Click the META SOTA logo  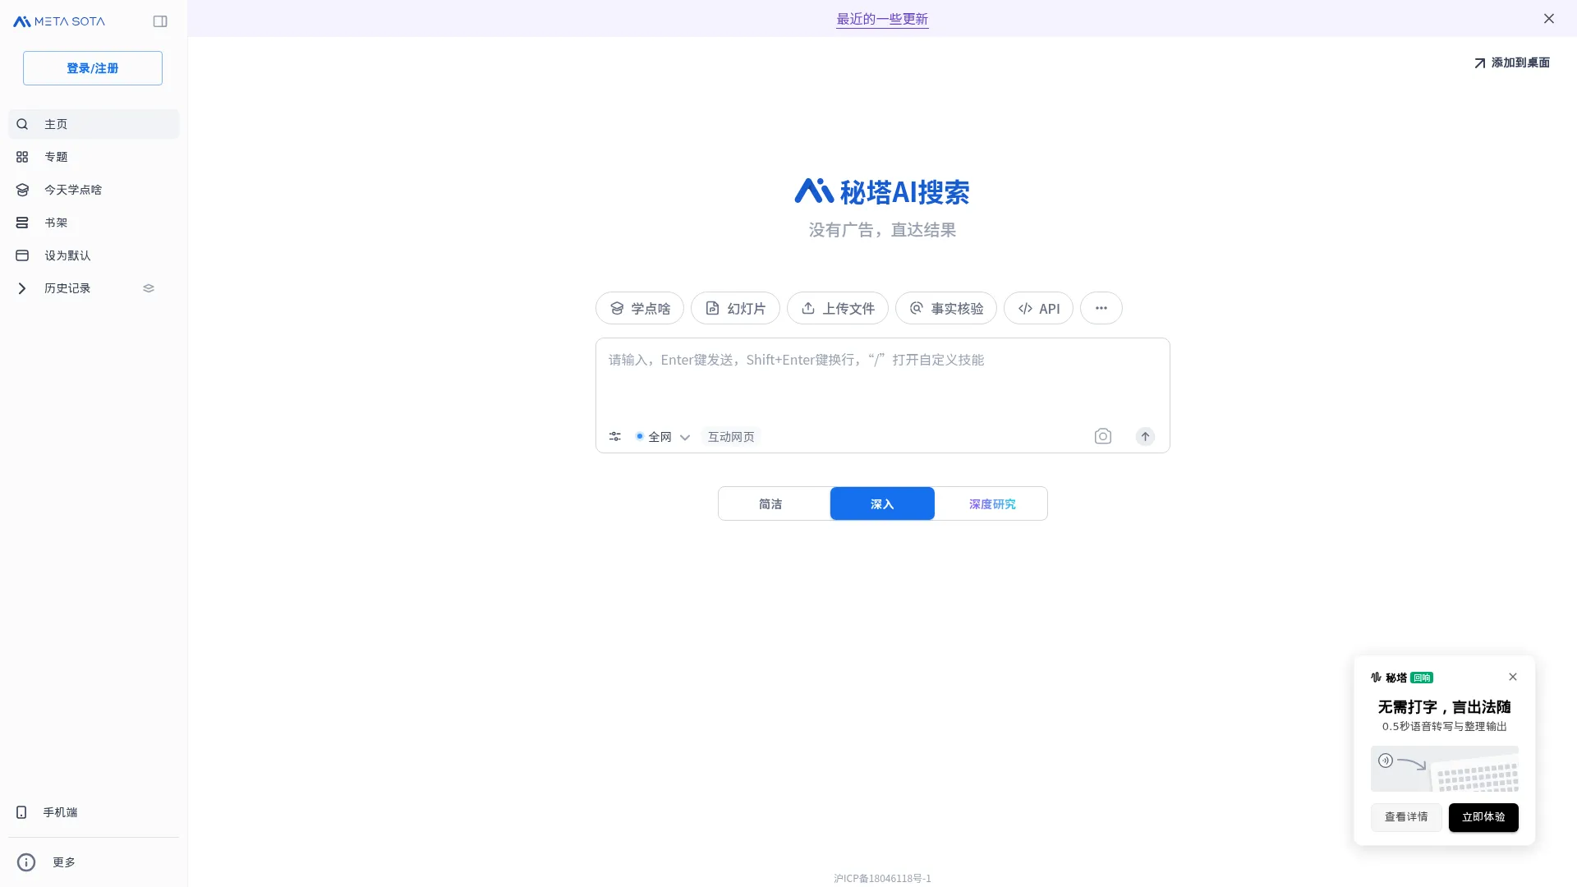tap(59, 21)
